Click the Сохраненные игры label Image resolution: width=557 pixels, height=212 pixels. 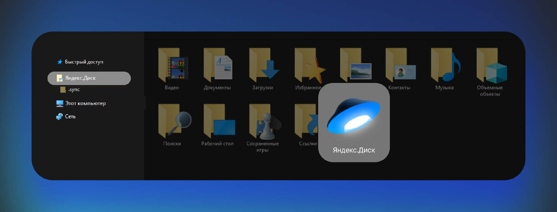[x=264, y=147]
